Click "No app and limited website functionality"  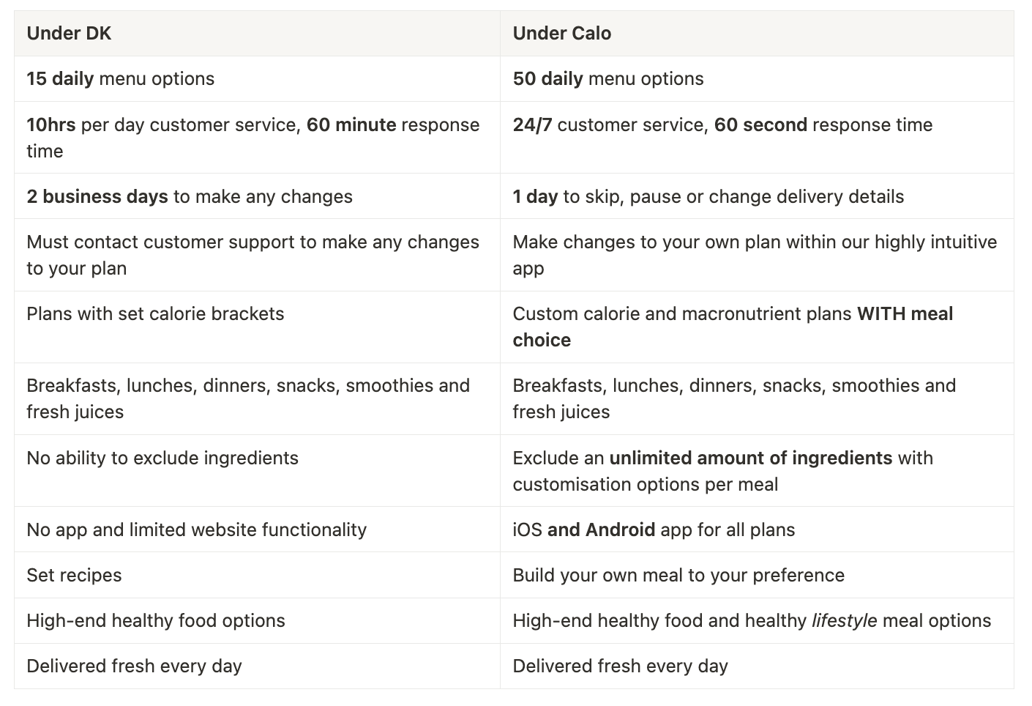coord(196,530)
